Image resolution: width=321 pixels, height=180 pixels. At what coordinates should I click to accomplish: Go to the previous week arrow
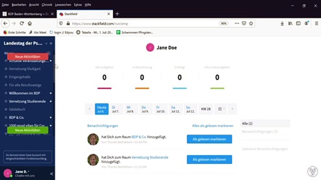tap(90, 109)
